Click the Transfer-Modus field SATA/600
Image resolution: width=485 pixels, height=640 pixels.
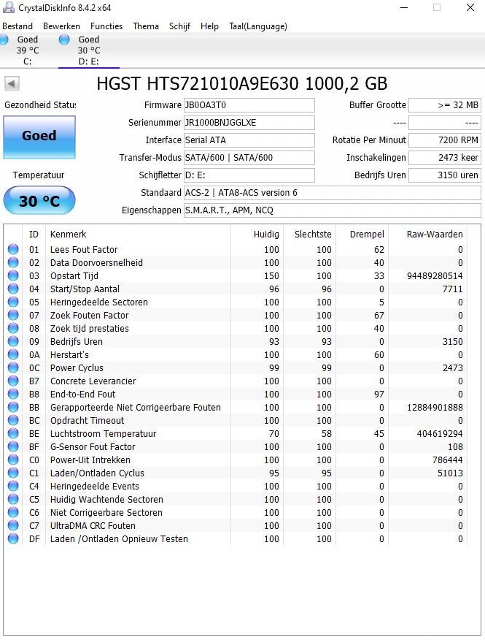point(249,158)
